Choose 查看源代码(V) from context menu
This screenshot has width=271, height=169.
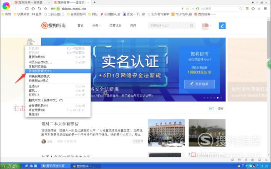58,106
